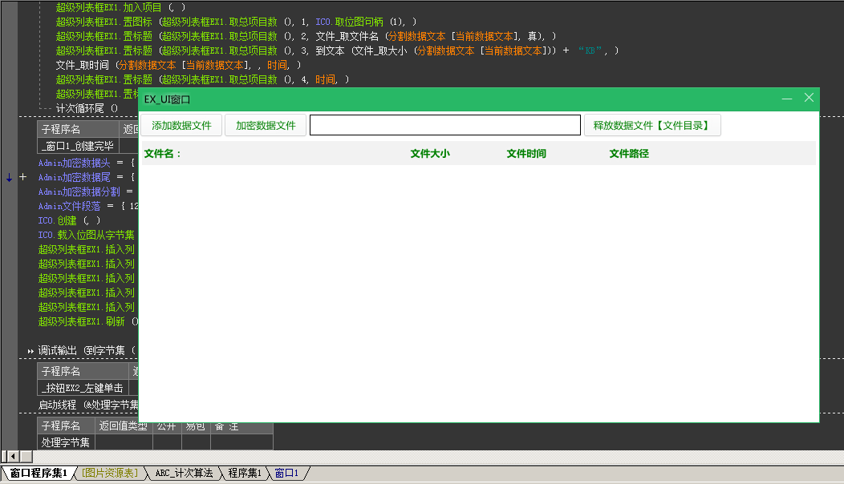The width and height of the screenshot is (844, 484).
Task: Click the 加密数据文件 button
Action: [266, 125]
